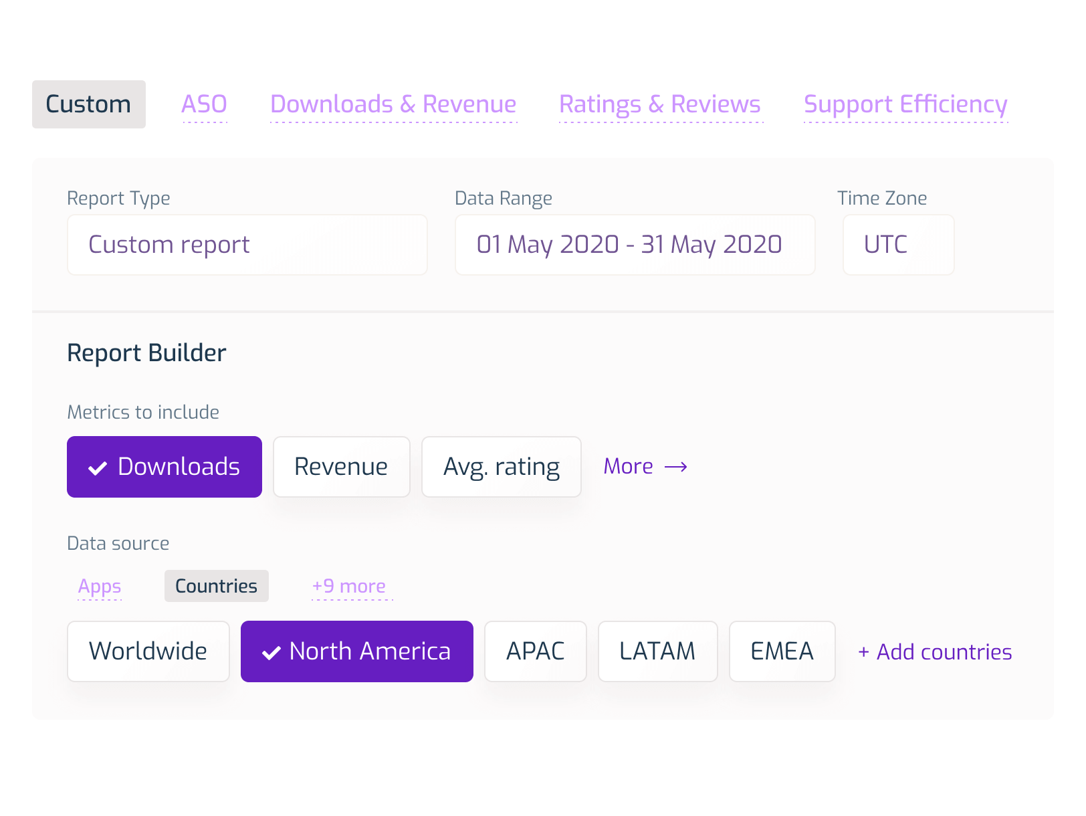Click the arrow icon next to More
The height and width of the screenshot is (816, 1086).
coord(677,466)
